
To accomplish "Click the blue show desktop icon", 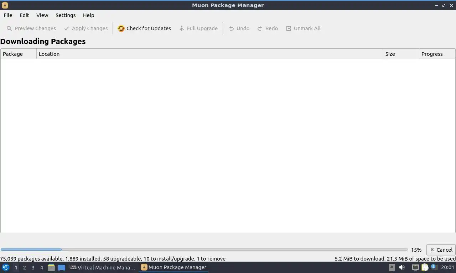I will 62,268.
